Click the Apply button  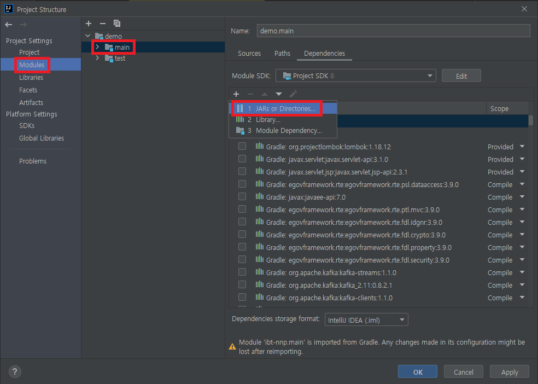510,372
